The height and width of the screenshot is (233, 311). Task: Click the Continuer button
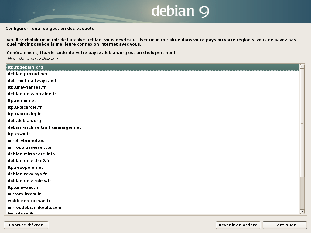click(285, 225)
